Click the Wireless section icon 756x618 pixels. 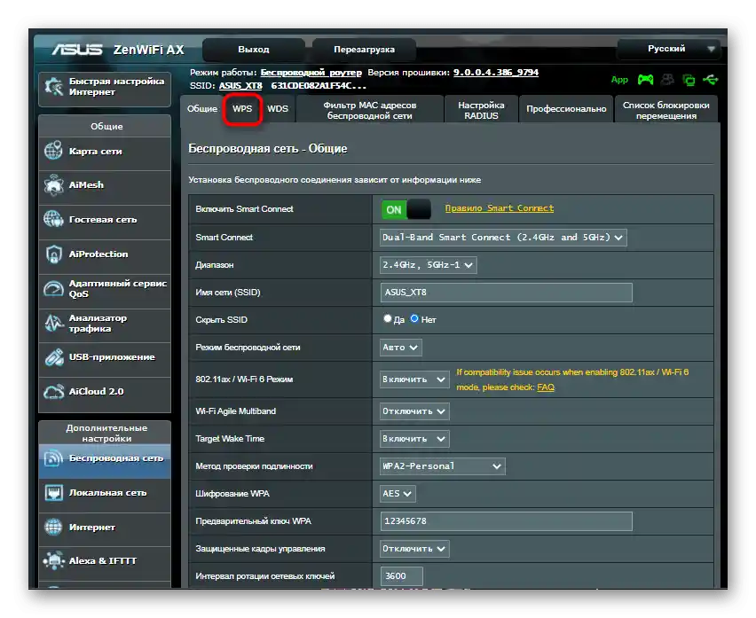[x=53, y=458]
